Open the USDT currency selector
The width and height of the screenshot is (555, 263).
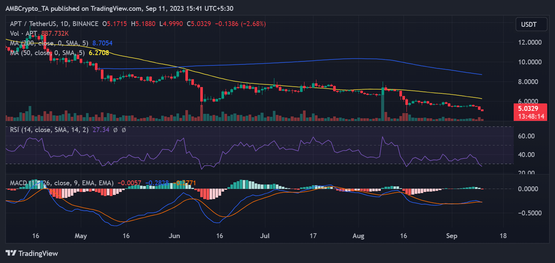(x=531, y=24)
